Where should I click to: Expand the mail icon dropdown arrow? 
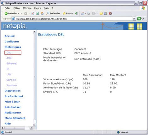85,14
